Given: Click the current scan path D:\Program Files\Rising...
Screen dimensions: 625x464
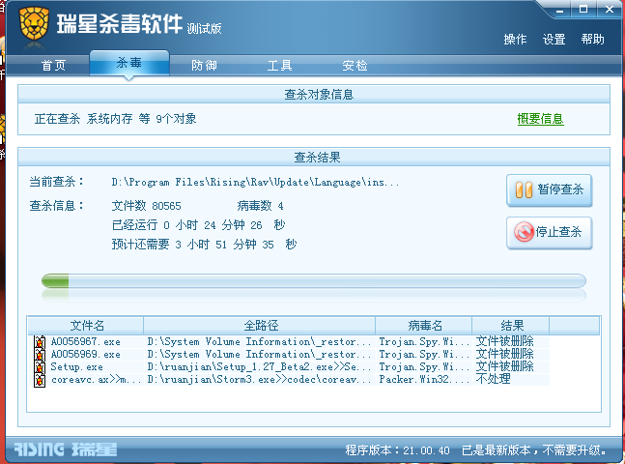Looking at the screenshot, I should click(255, 183).
